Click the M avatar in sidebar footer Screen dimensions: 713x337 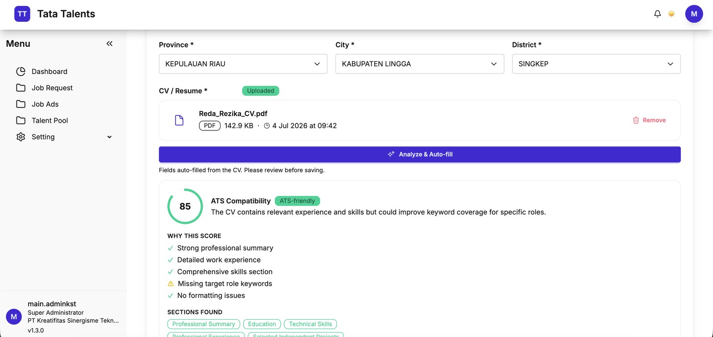(14, 317)
